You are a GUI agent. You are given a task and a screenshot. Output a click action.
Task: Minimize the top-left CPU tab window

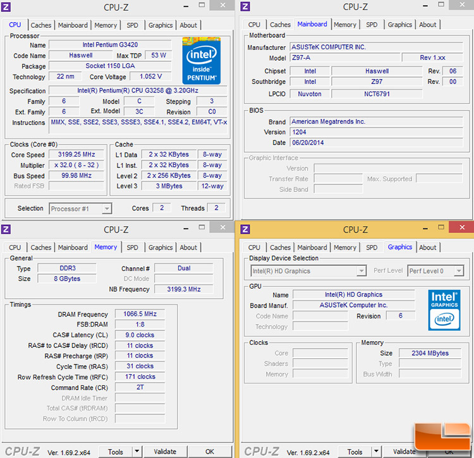(186, 6)
